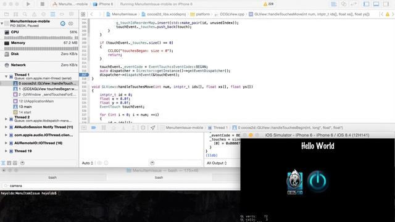Click the 228 warnings indicator
Viewport: 395px width, 222px height.
[268, 4]
